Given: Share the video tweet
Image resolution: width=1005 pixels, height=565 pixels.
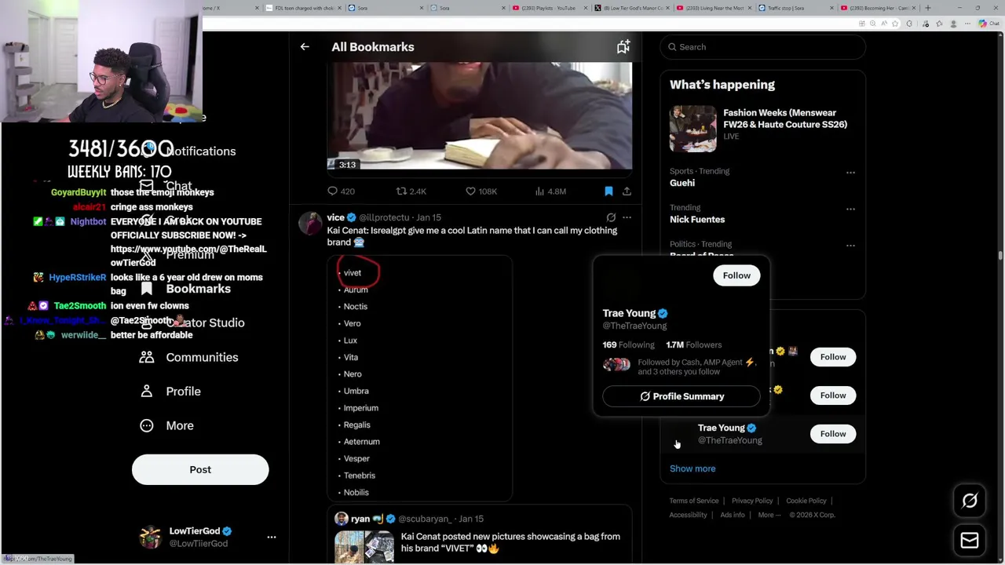Looking at the screenshot, I should [627, 191].
